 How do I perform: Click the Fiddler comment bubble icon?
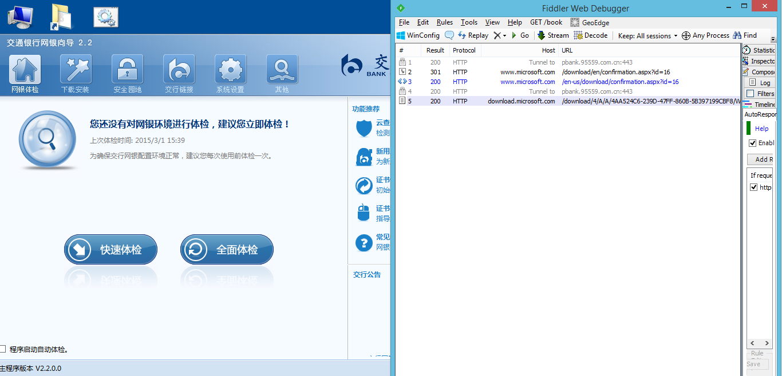click(x=449, y=35)
